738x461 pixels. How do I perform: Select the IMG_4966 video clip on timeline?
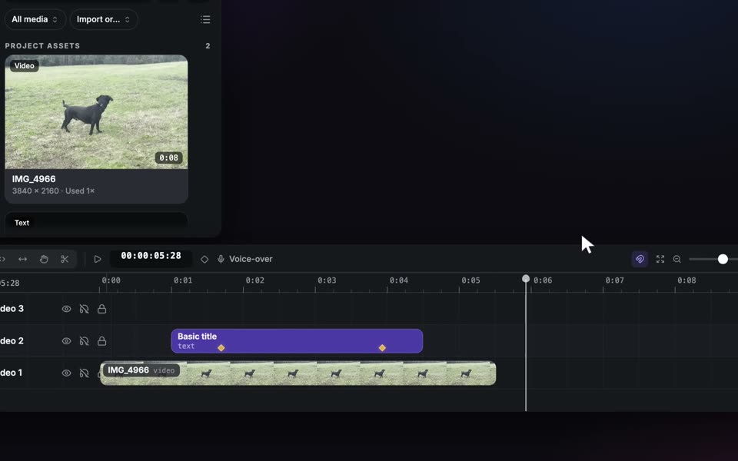(x=298, y=373)
